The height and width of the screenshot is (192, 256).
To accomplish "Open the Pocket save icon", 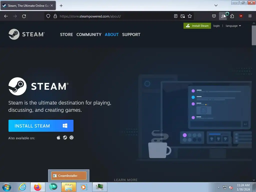I will [x=214, y=16].
